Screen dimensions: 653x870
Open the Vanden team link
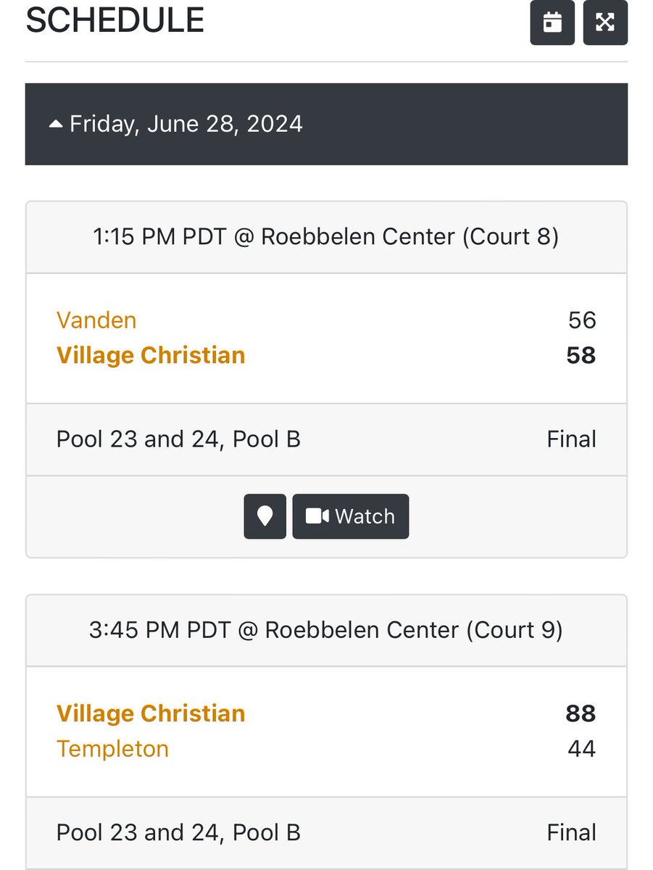[96, 320]
